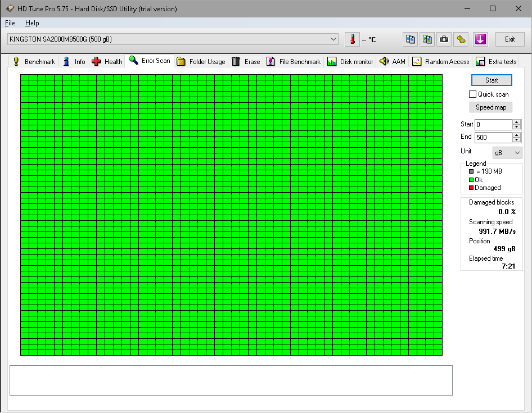Click the Extra tests tab icon
The image size is (532, 413).
480,61
